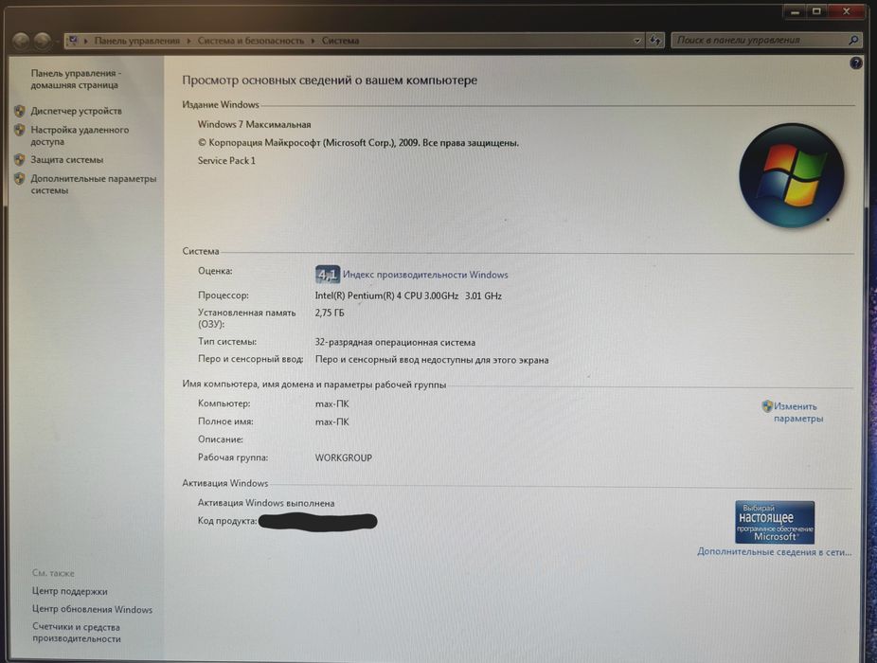This screenshot has height=663, width=877.
Task: Open 'Счетчики и средства производительности' link
Action: [77, 633]
